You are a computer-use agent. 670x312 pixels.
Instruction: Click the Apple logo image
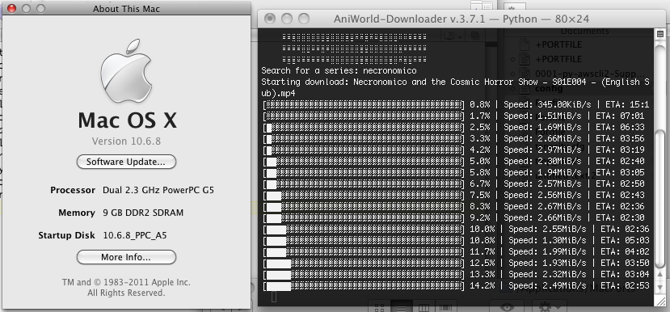coord(126,71)
